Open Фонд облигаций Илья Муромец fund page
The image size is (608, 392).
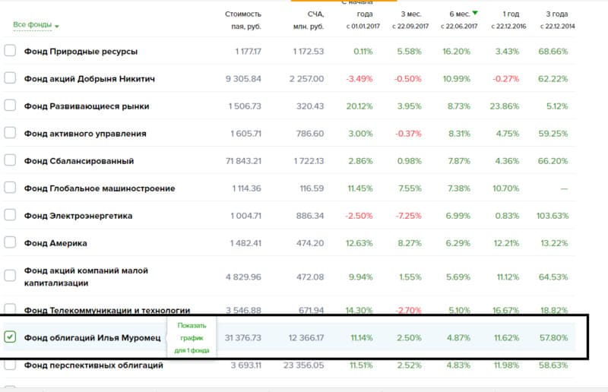pos(92,337)
